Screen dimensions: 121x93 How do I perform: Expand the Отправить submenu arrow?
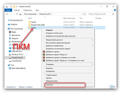click(92, 64)
